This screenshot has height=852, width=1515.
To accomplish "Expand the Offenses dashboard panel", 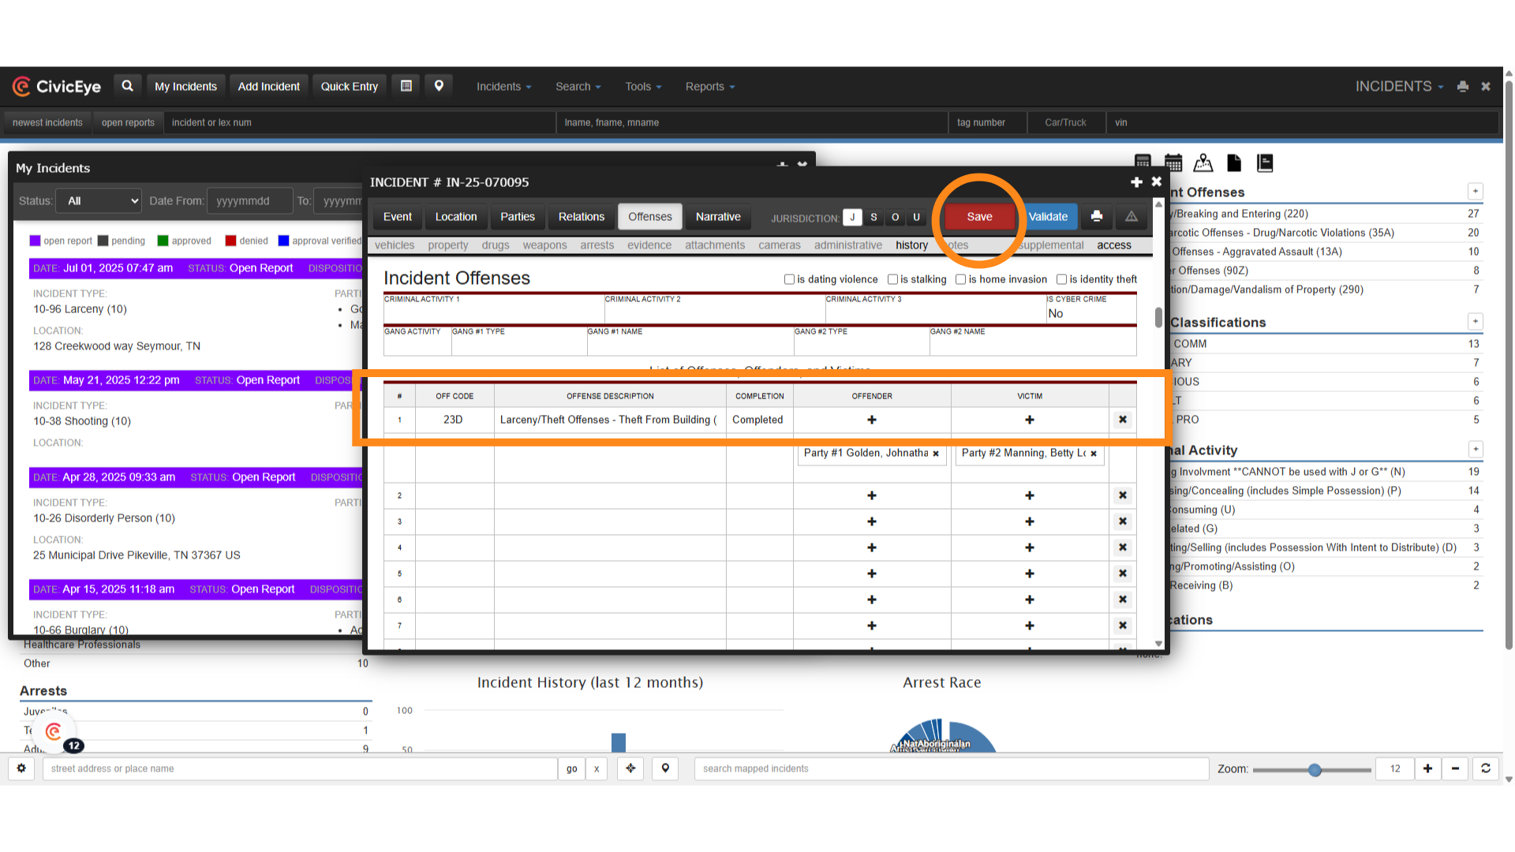I will click(x=1475, y=191).
